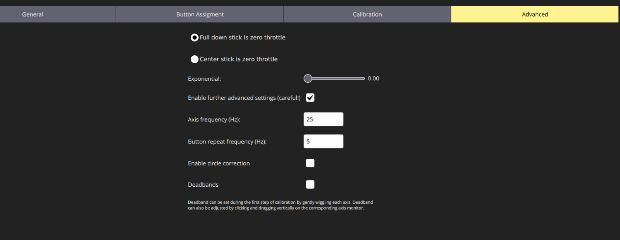Enable the Deadbands checkbox
This screenshot has height=240, width=620.
(x=310, y=184)
